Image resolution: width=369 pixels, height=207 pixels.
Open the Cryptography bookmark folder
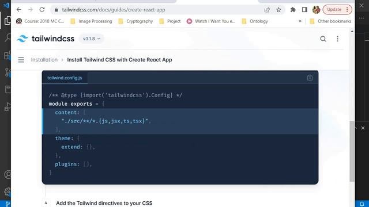[x=135, y=21]
